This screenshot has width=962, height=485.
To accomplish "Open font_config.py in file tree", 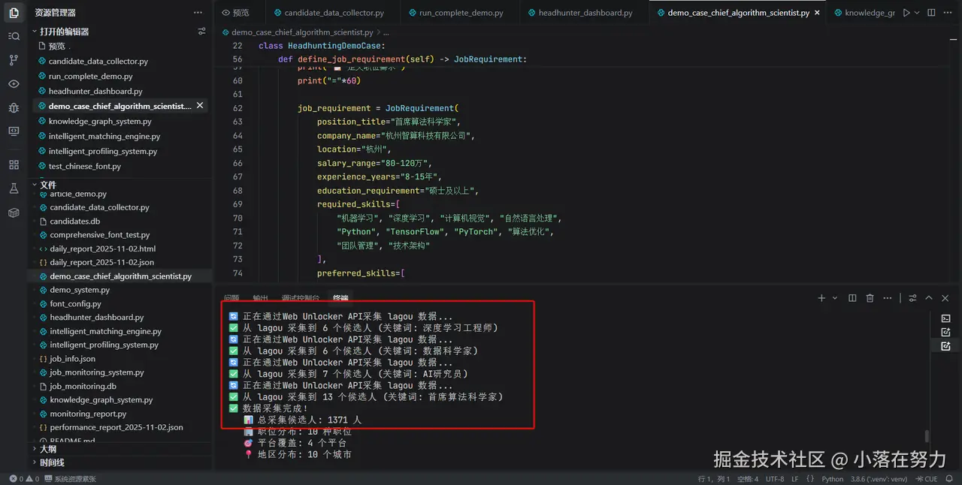I will (x=75, y=303).
